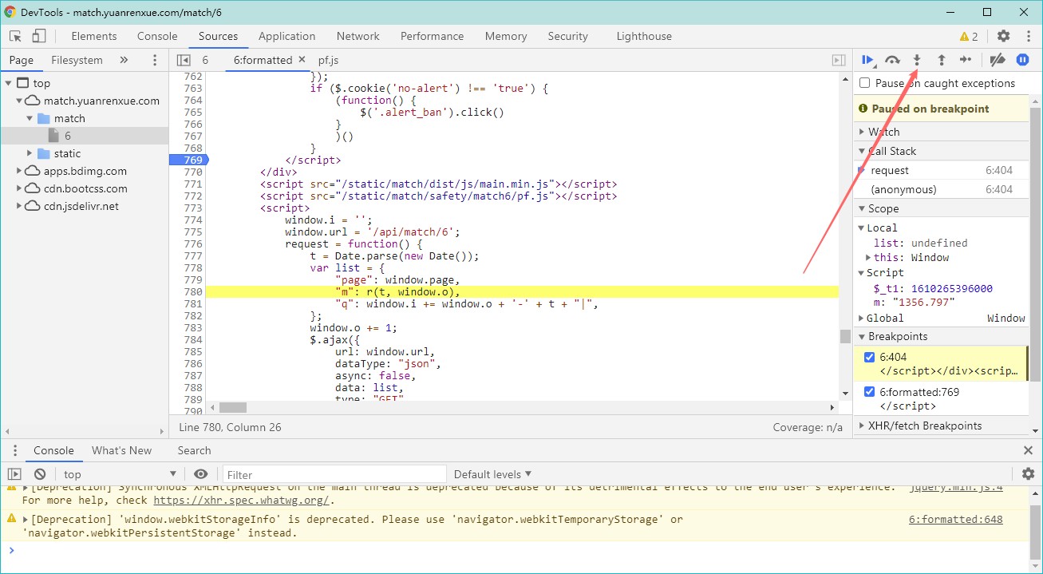Viewport: 1043px width, 574px height.
Task: Open the Lighthouse panel
Action: [x=644, y=36]
